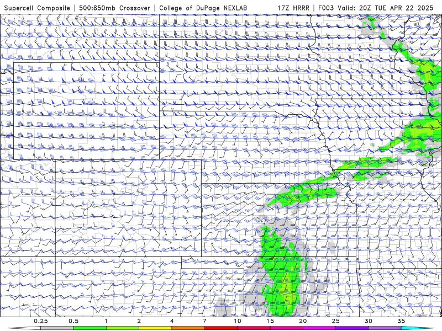
Task: Click the colorbar label '35'
Action: tap(401, 321)
